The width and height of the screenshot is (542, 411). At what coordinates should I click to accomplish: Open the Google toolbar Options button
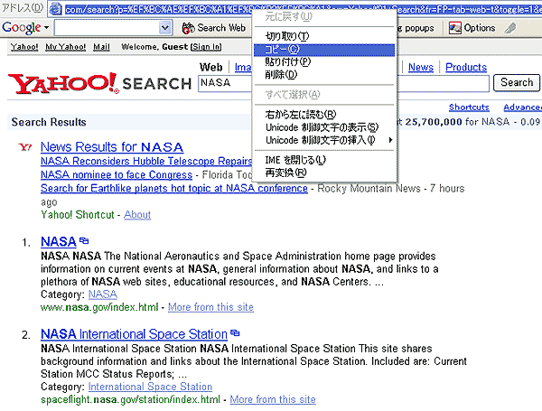pos(472,28)
